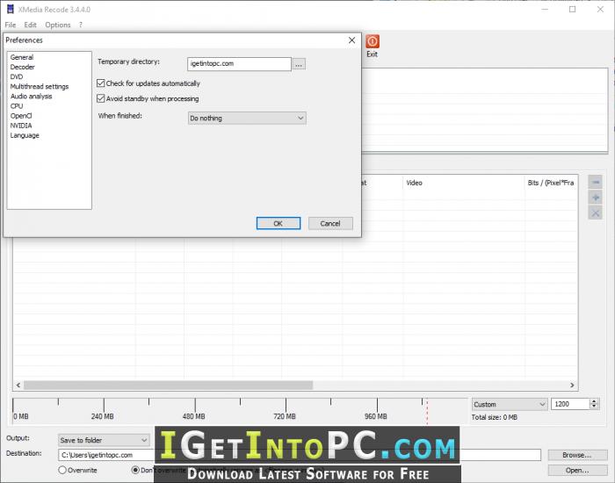The height and width of the screenshot is (483, 615).
Task: Select Multithread settings category
Action: tap(40, 87)
